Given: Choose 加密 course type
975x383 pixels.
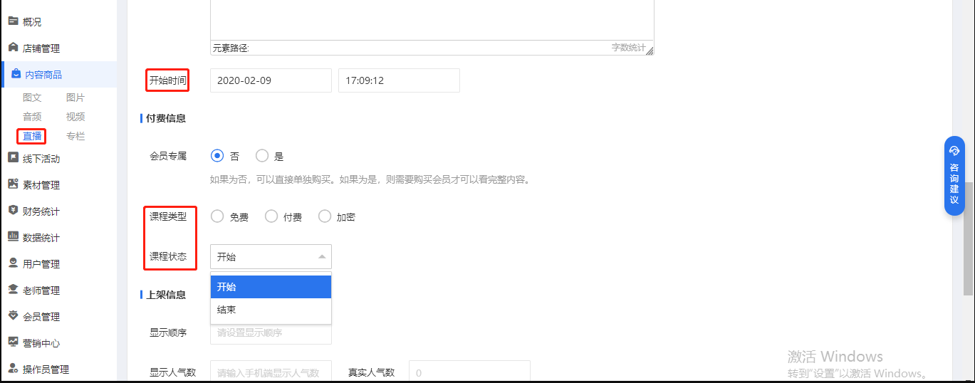Looking at the screenshot, I should [325, 216].
